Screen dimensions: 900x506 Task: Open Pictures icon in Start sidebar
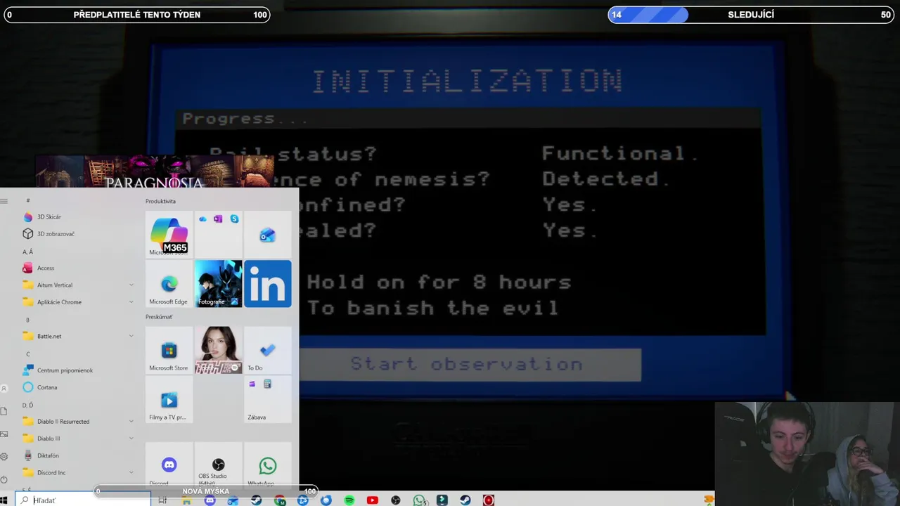pos(4,434)
